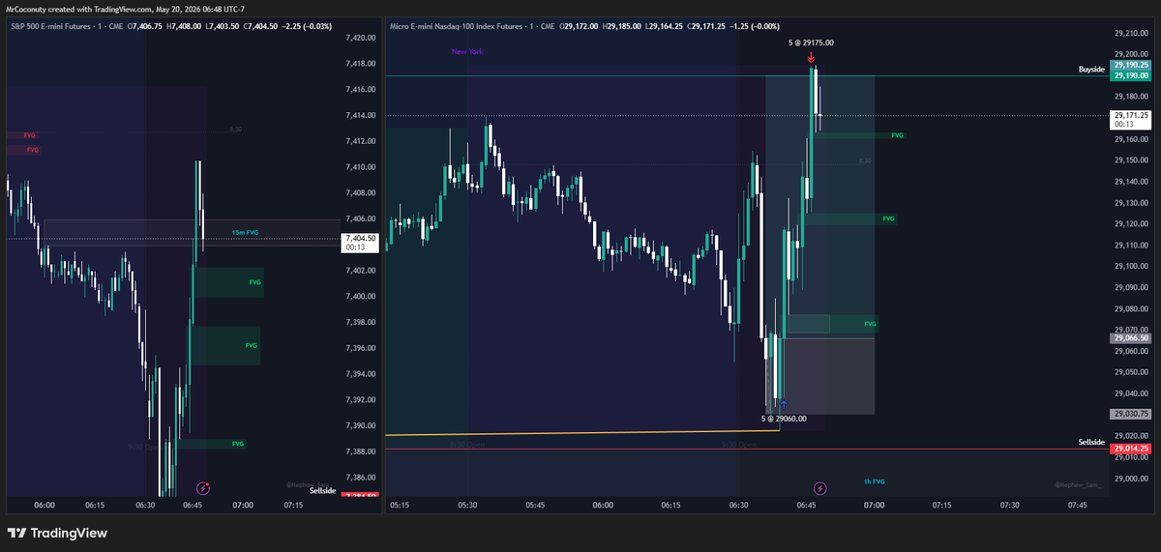Click the Sellside label on S&P chart
1161x552 pixels.
pos(323,491)
